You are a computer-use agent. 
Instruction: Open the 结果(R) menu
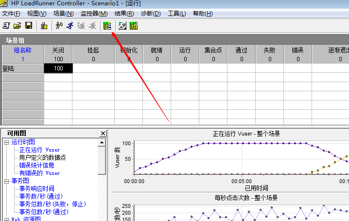pyautogui.click(x=124, y=14)
